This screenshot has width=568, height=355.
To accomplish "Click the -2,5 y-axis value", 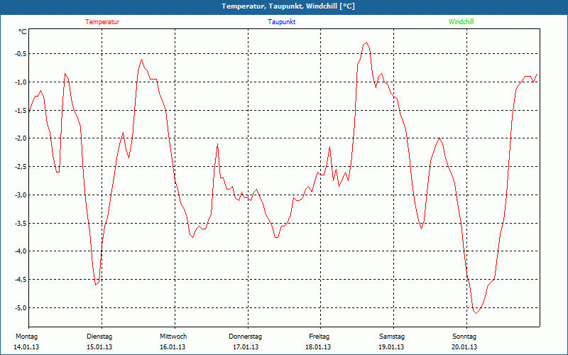I will point(21,167).
